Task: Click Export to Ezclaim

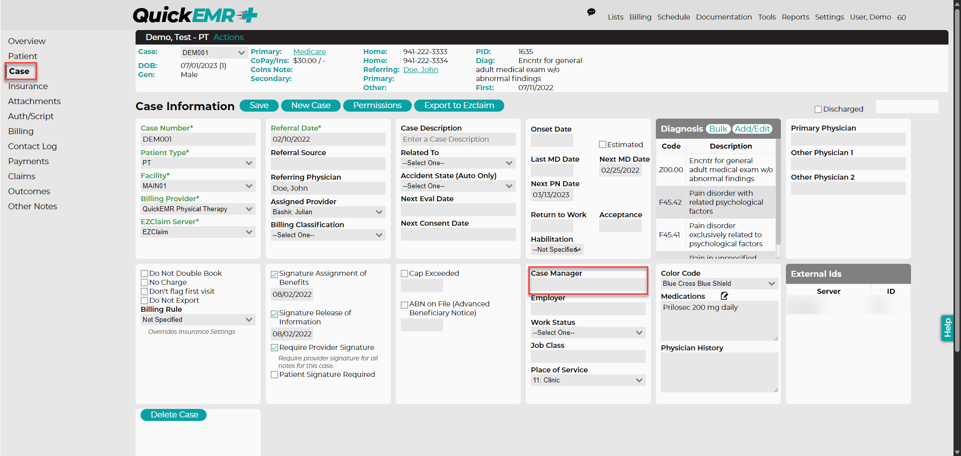Action: tap(459, 106)
